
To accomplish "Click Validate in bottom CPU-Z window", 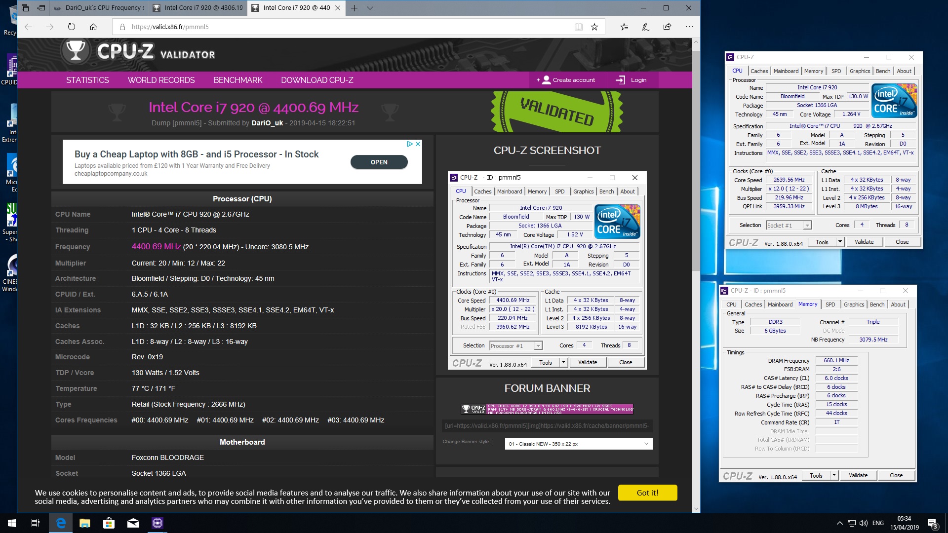I will click(858, 475).
